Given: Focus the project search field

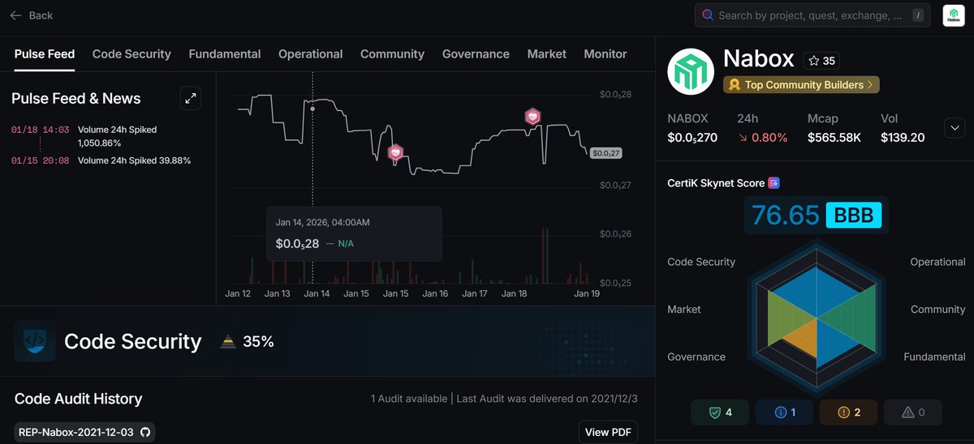Looking at the screenshot, I should (812, 15).
